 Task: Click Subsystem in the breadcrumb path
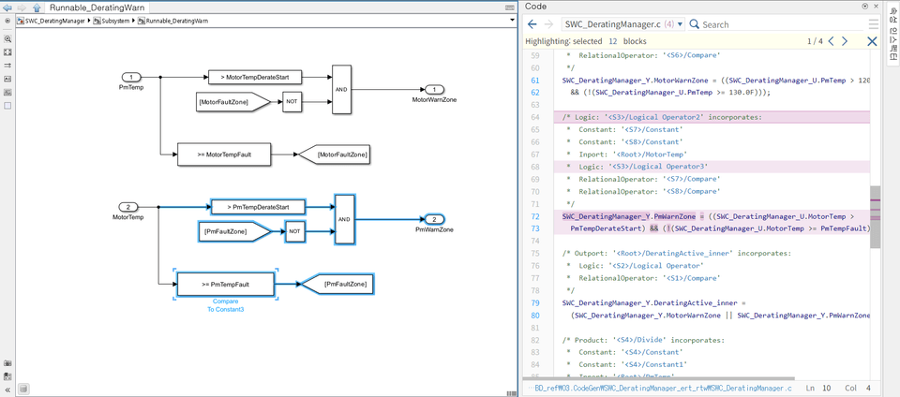114,21
